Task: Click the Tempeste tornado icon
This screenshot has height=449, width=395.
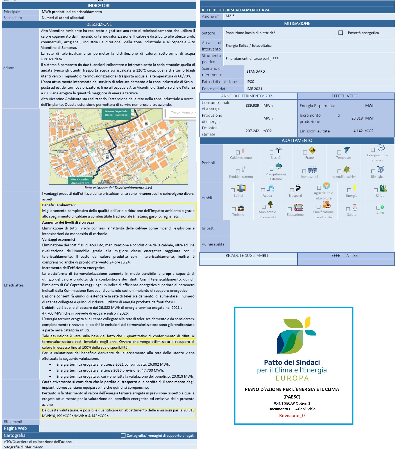Action: [x=347, y=150]
